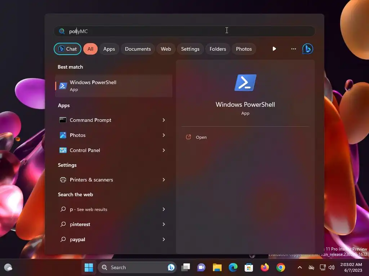
Task: Expand pinterest web suggestion chevron
Action: coord(164,224)
